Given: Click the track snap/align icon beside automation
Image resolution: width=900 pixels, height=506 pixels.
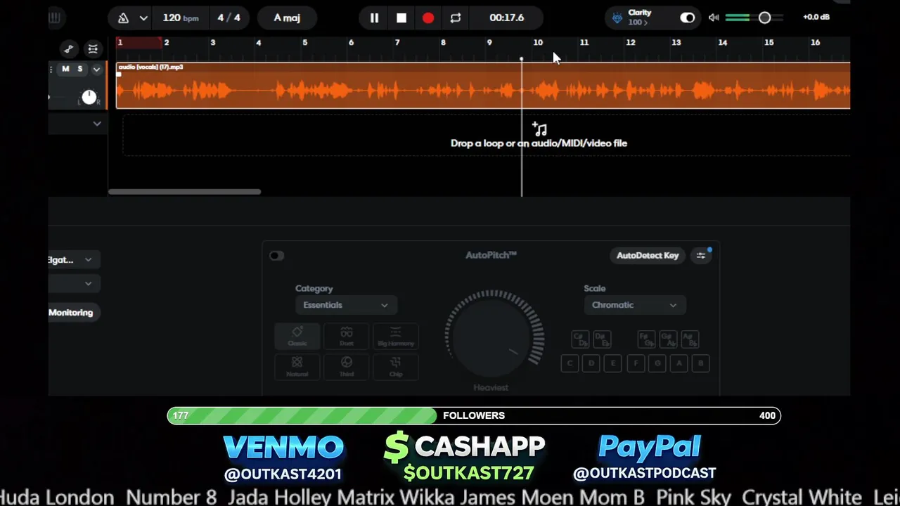Looking at the screenshot, I should [x=93, y=48].
